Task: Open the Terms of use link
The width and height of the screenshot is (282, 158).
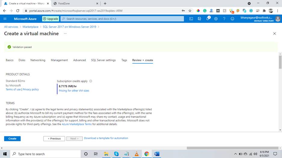Action: (13, 89)
